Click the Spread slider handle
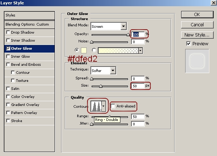217x156 pixels. 91,79
